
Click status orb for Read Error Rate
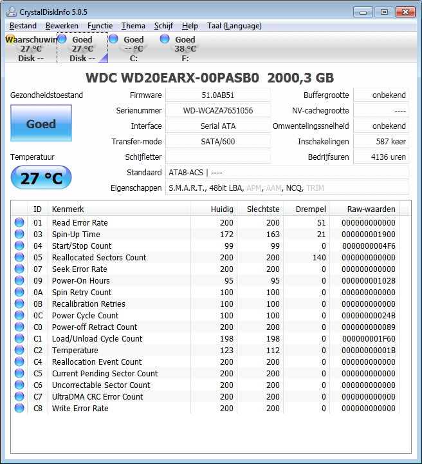19,222
